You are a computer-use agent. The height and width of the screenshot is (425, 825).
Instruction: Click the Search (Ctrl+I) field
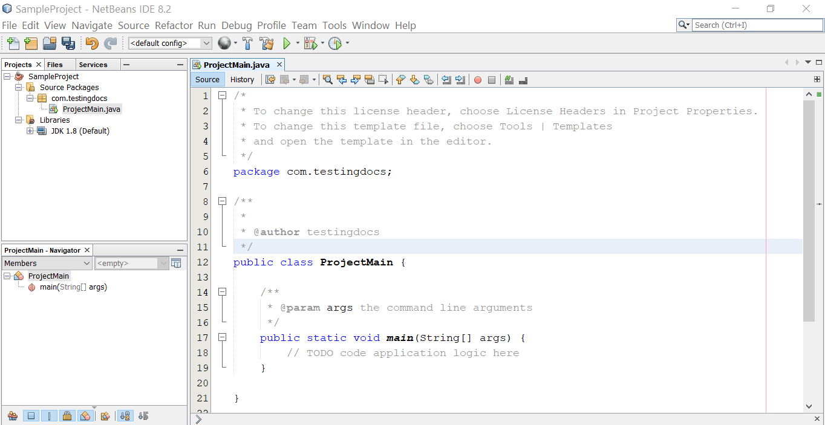(x=757, y=25)
